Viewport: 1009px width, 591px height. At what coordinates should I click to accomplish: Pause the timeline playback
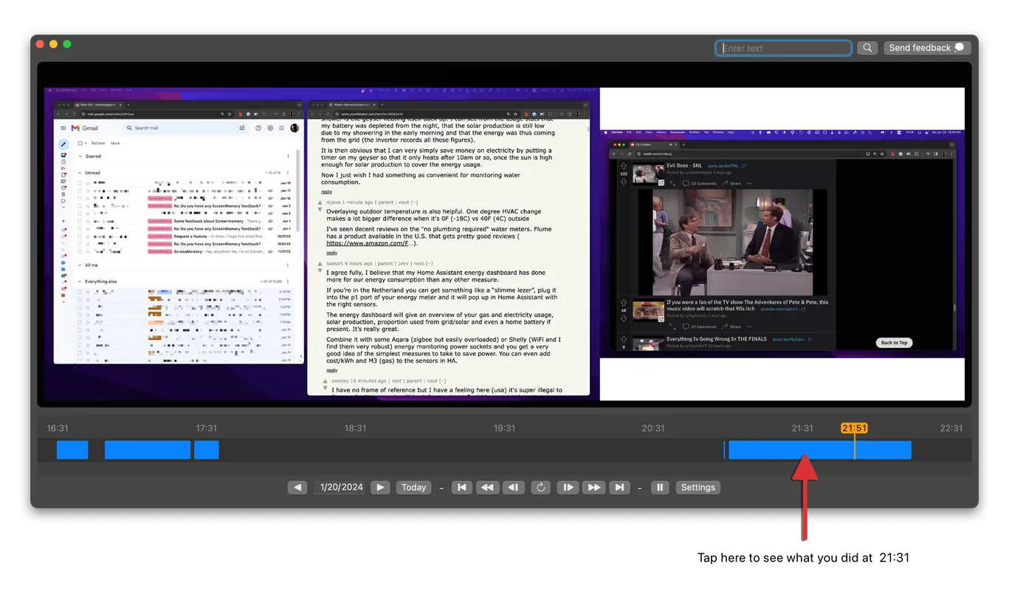pos(661,488)
